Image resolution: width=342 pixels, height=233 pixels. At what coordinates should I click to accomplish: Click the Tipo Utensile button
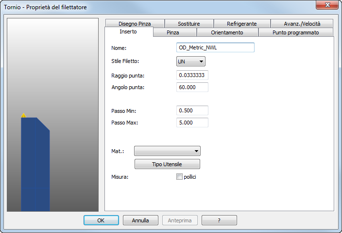[167, 164]
